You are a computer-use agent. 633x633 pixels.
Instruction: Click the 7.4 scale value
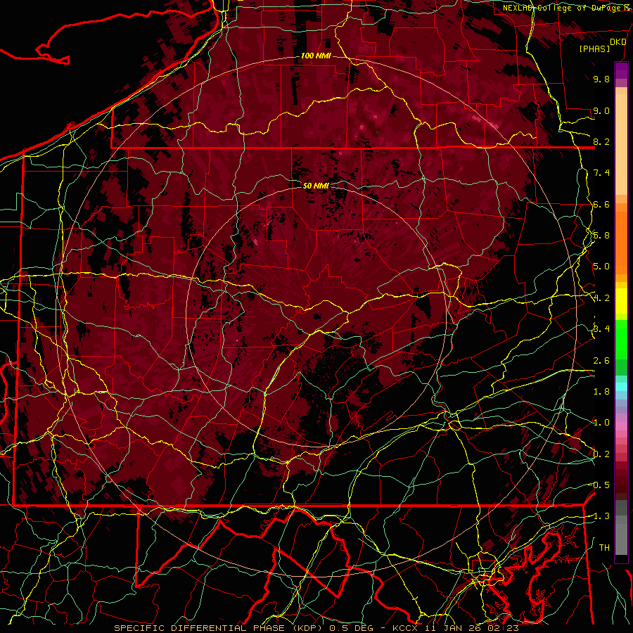pyautogui.click(x=601, y=173)
